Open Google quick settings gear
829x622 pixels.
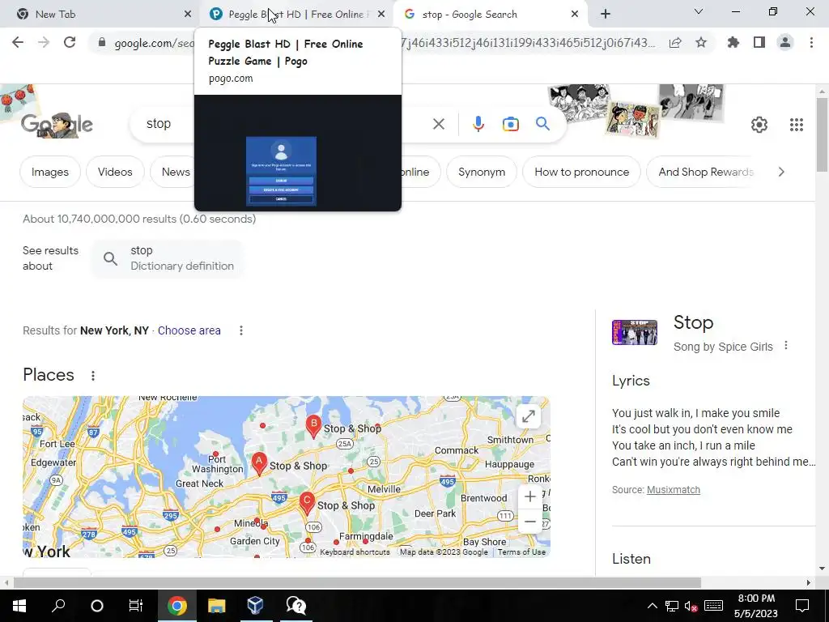[x=759, y=125]
